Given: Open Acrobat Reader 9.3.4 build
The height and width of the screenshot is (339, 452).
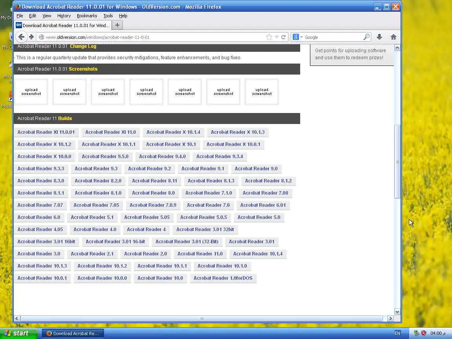Looking at the screenshot, I should 220,156.
